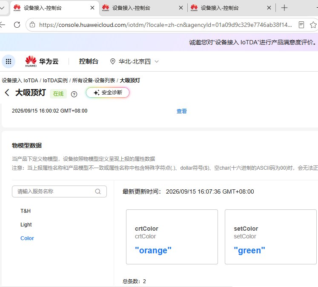Expand the 华北-北京四 region dropdown
The image size is (318, 287).
tap(157, 61)
